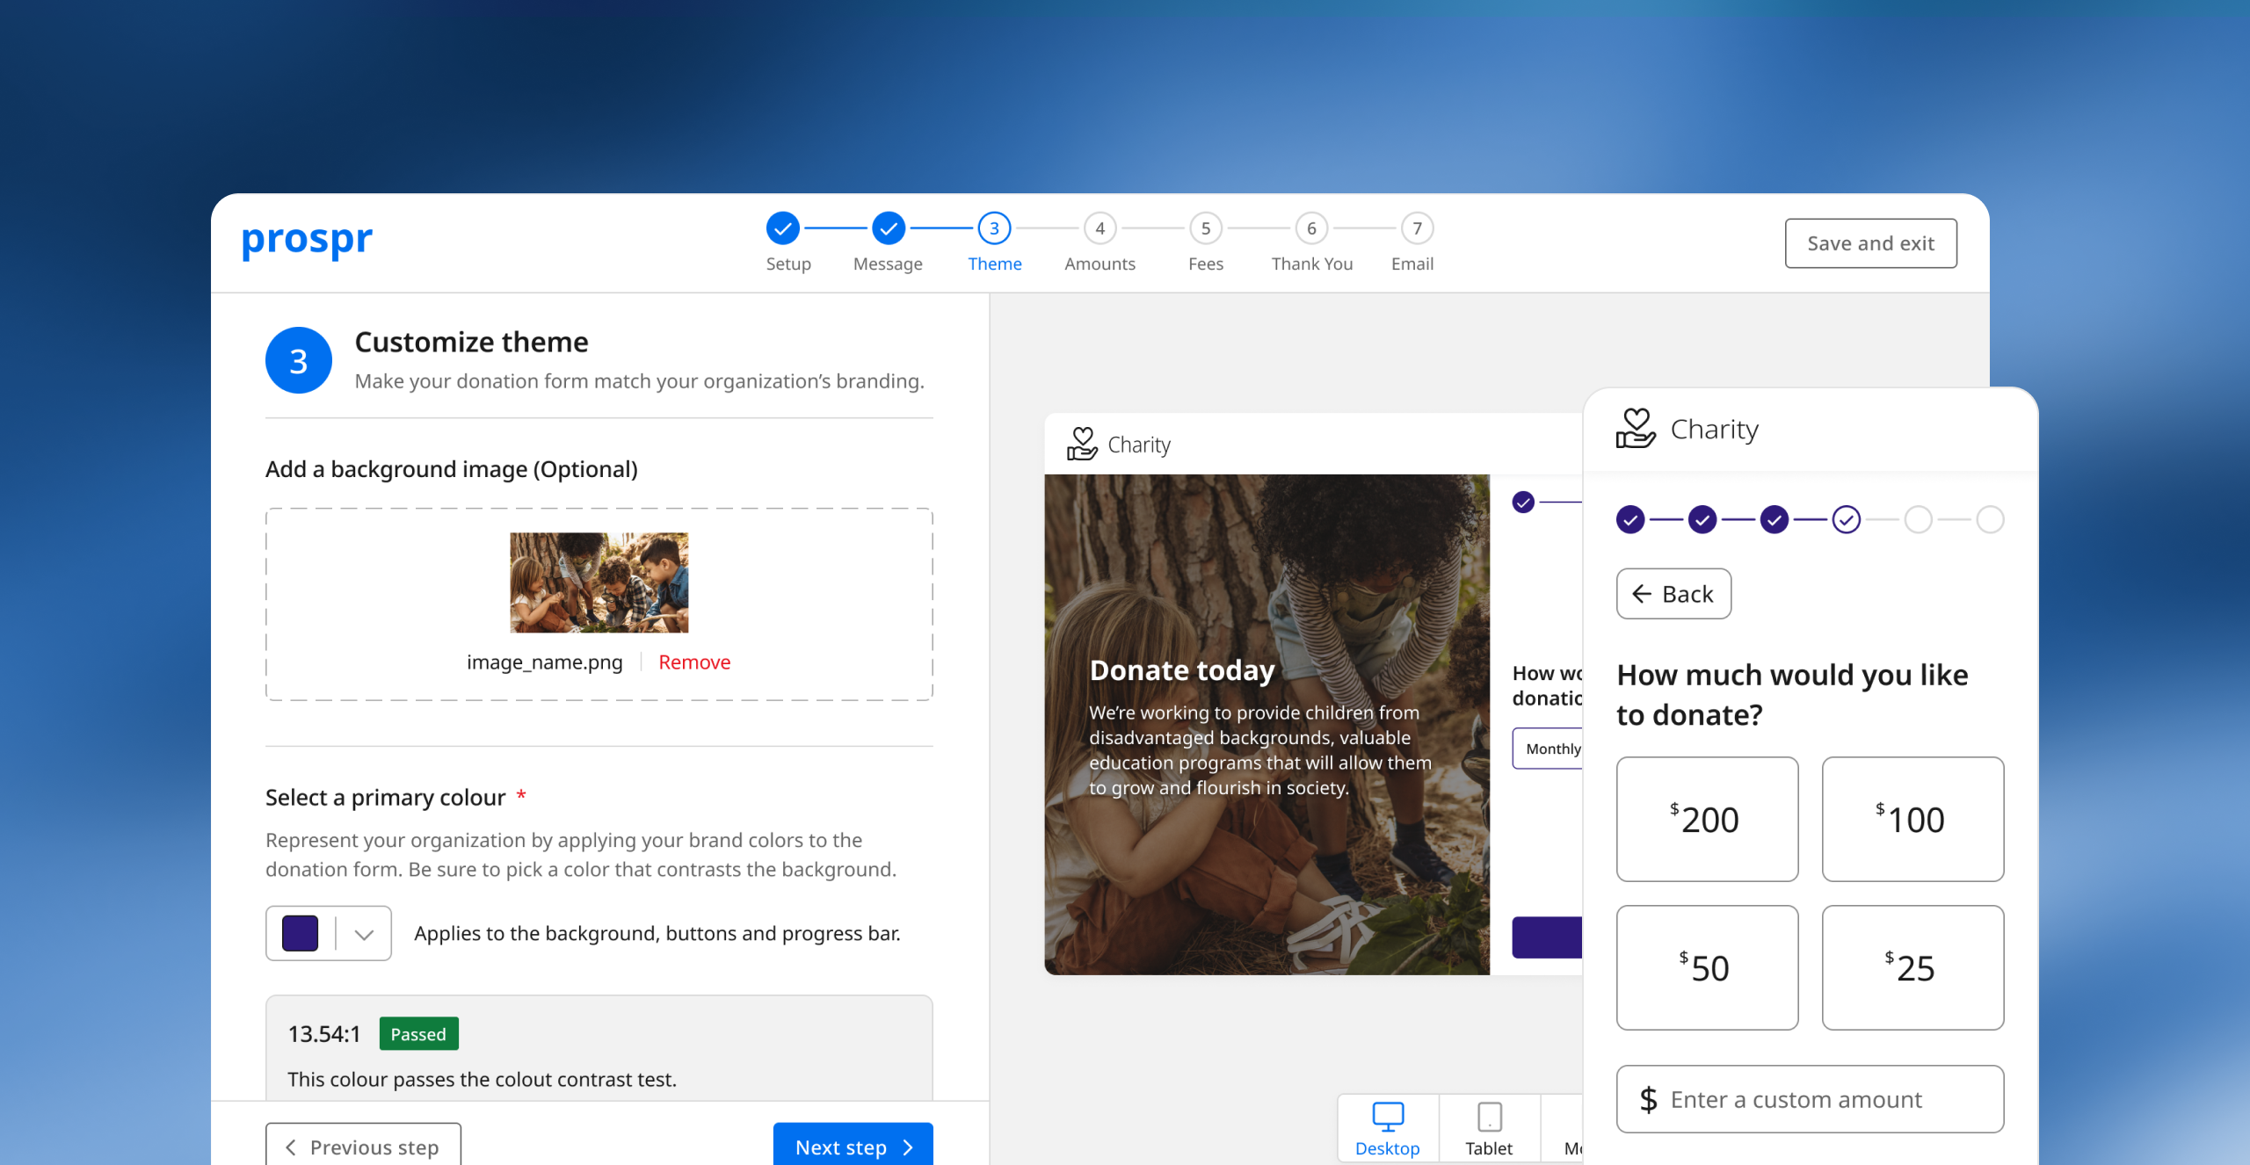Click the Enter a custom amount field
Screen dimensions: 2250x1165
click(x=1811, y=1099)
